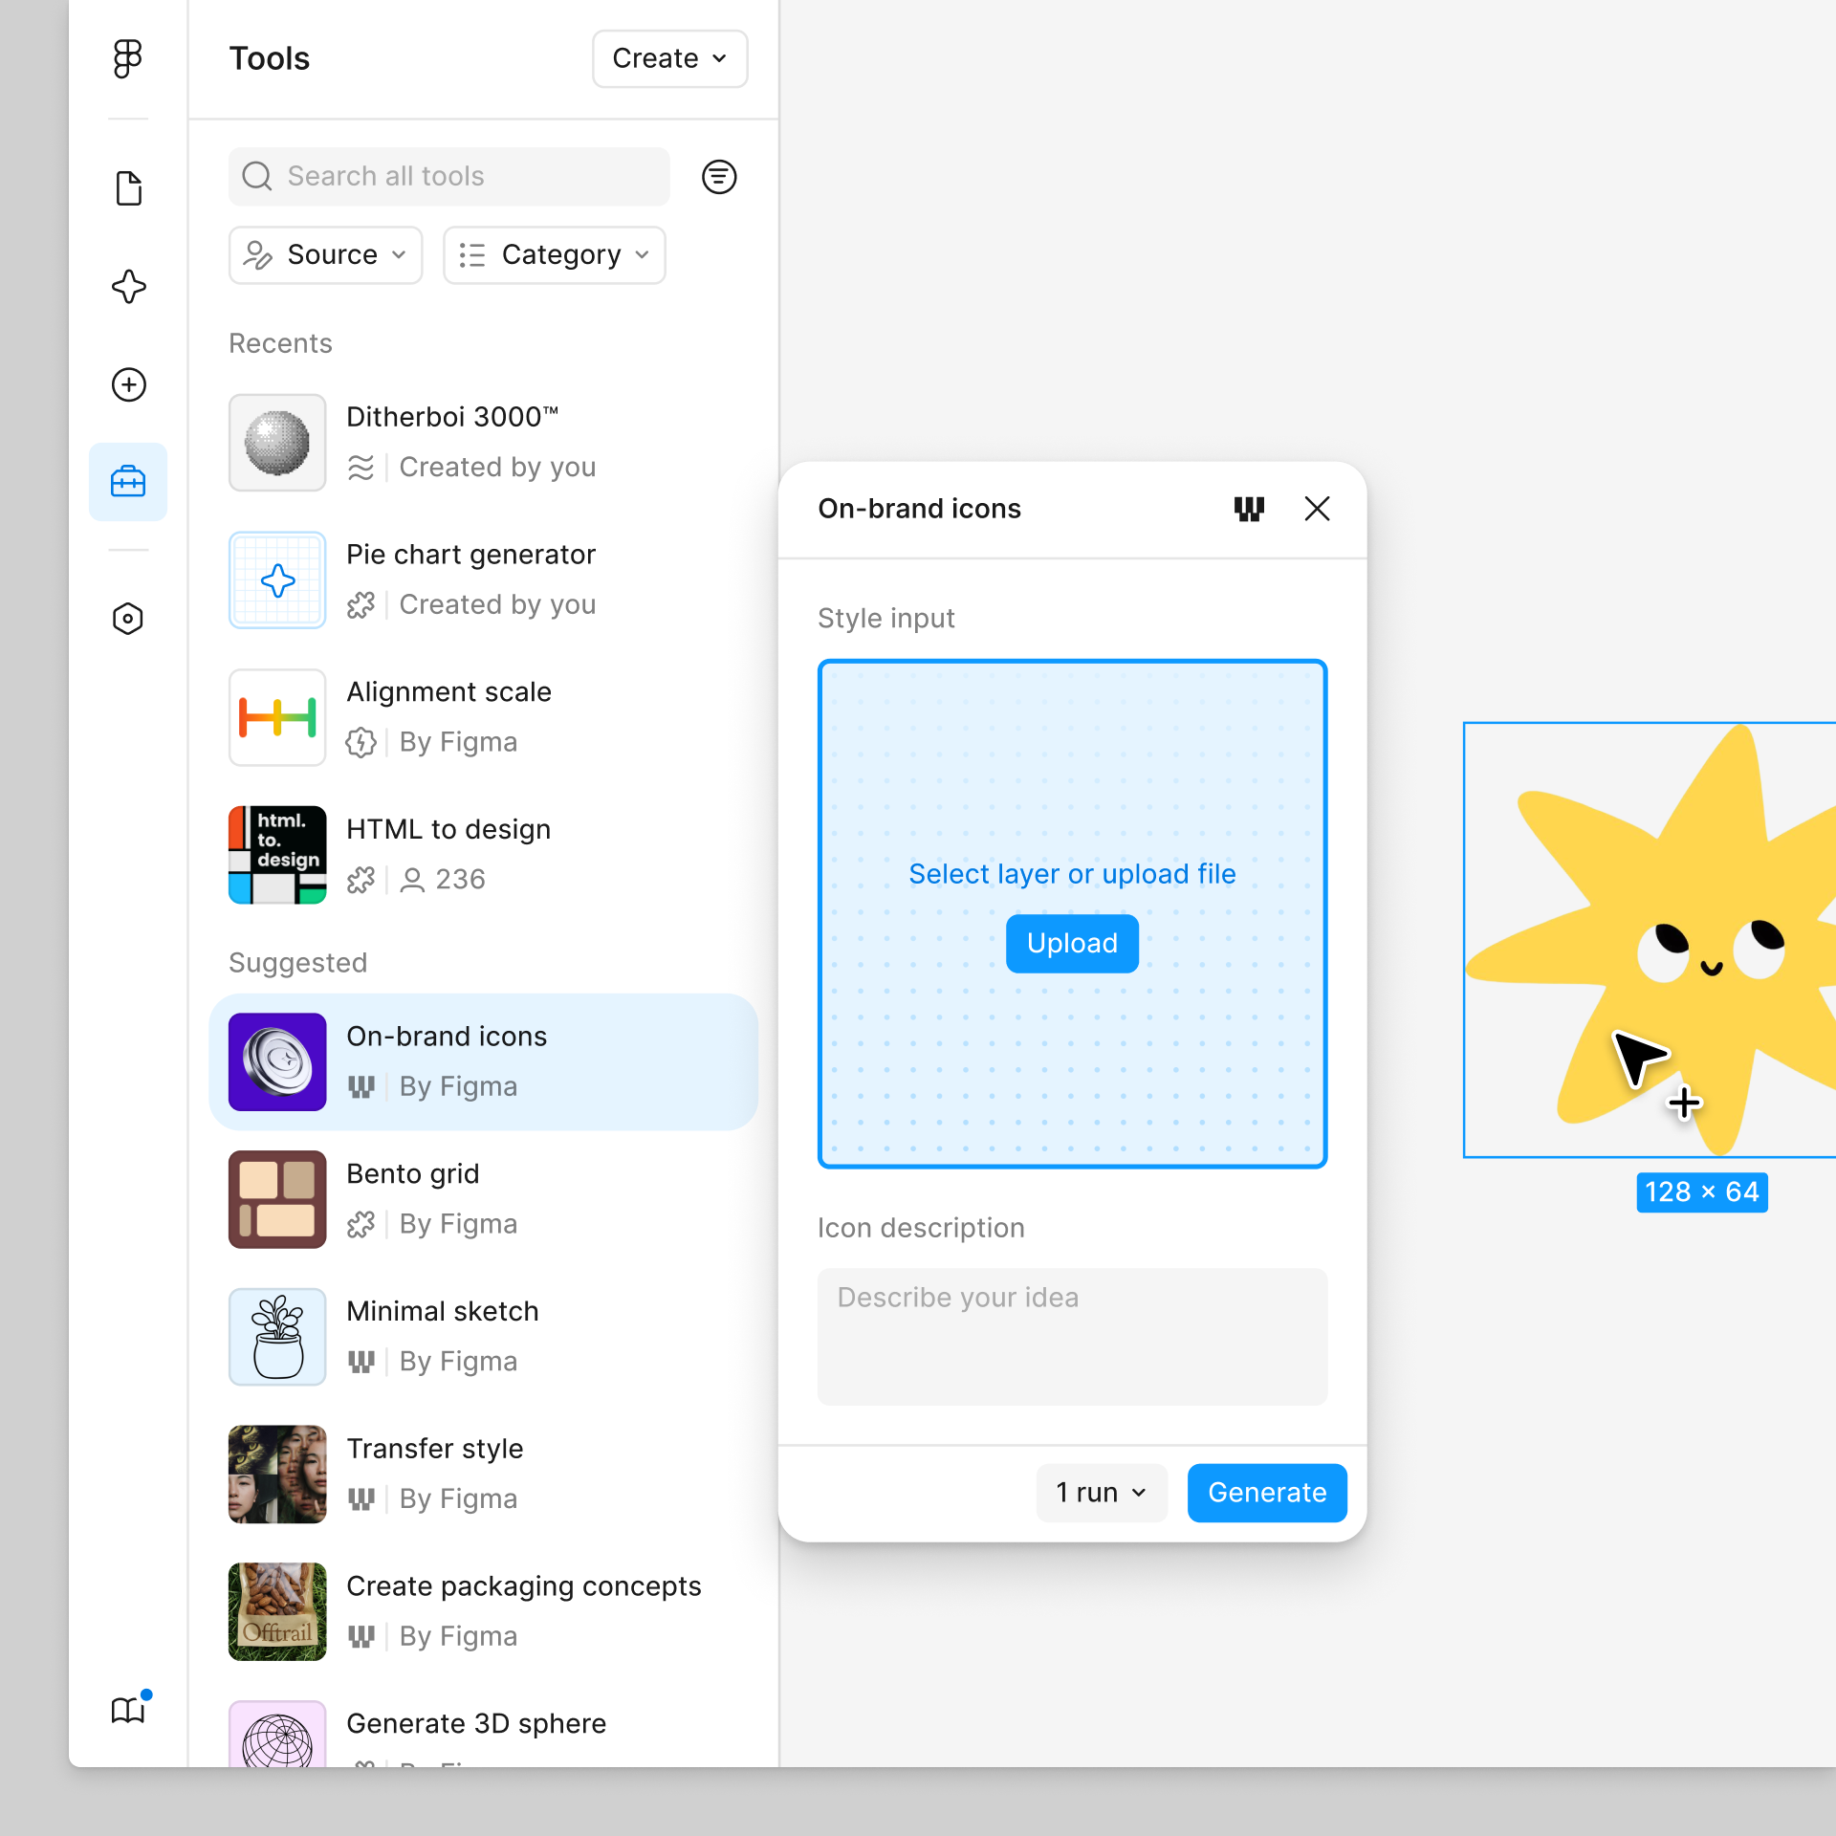Click the plugin puzzle icon under Pie chart generator
1836x1836 pixels.
tap(361, 605)
